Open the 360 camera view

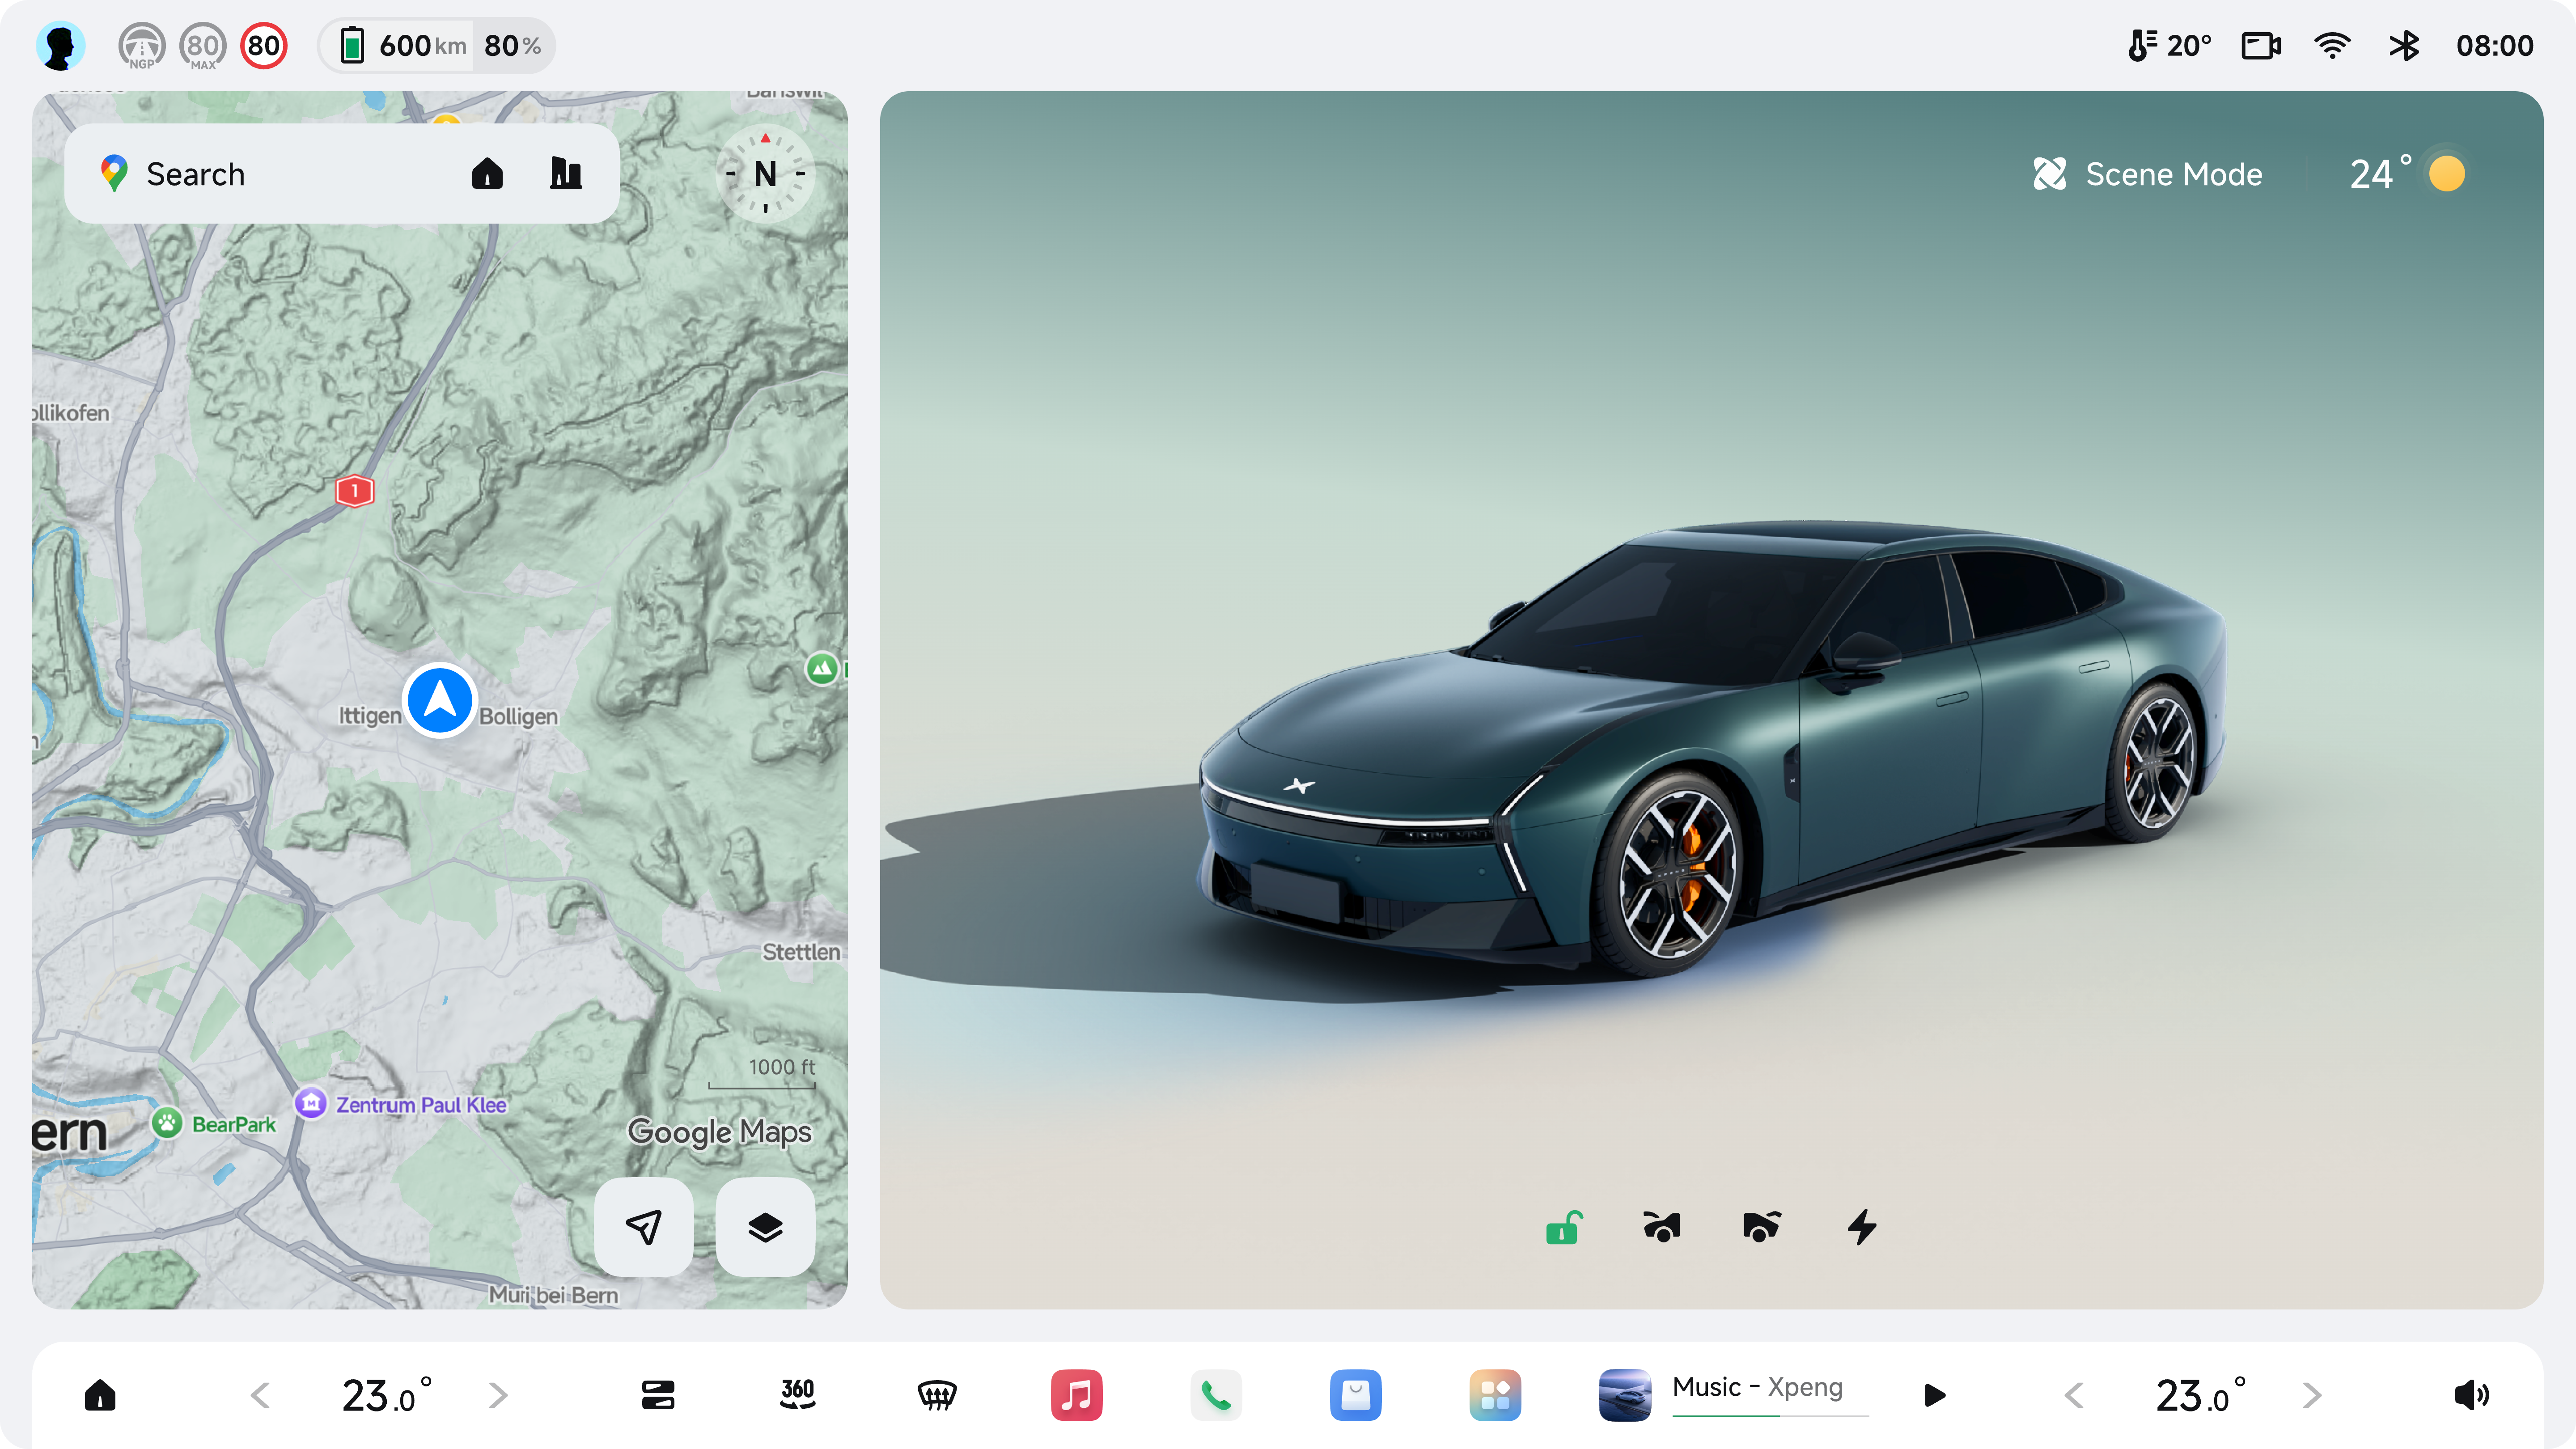pos(797,1394)
